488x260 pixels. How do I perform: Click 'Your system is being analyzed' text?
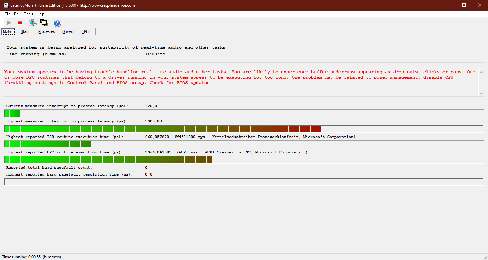click(117, 47)
